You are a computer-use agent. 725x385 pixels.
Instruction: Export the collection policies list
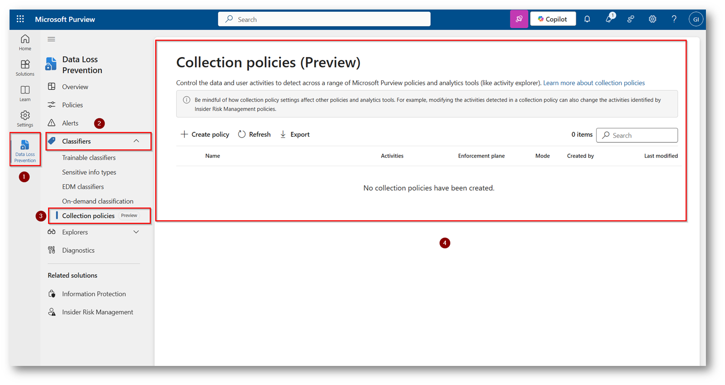[x=295, y=134]
